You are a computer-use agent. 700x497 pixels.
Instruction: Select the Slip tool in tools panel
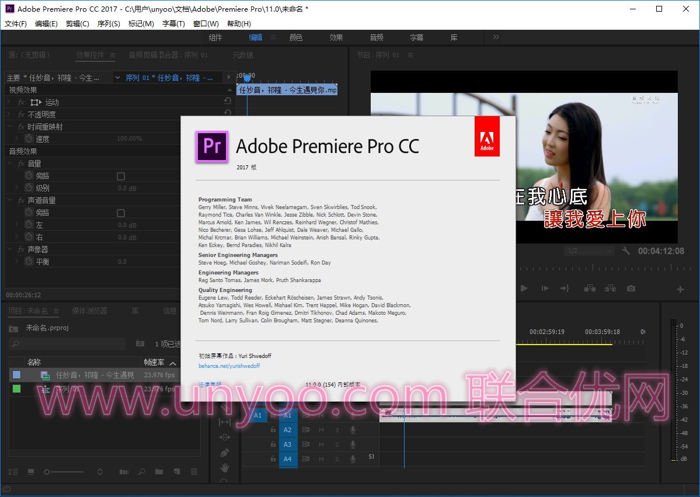tap(225, 422)
